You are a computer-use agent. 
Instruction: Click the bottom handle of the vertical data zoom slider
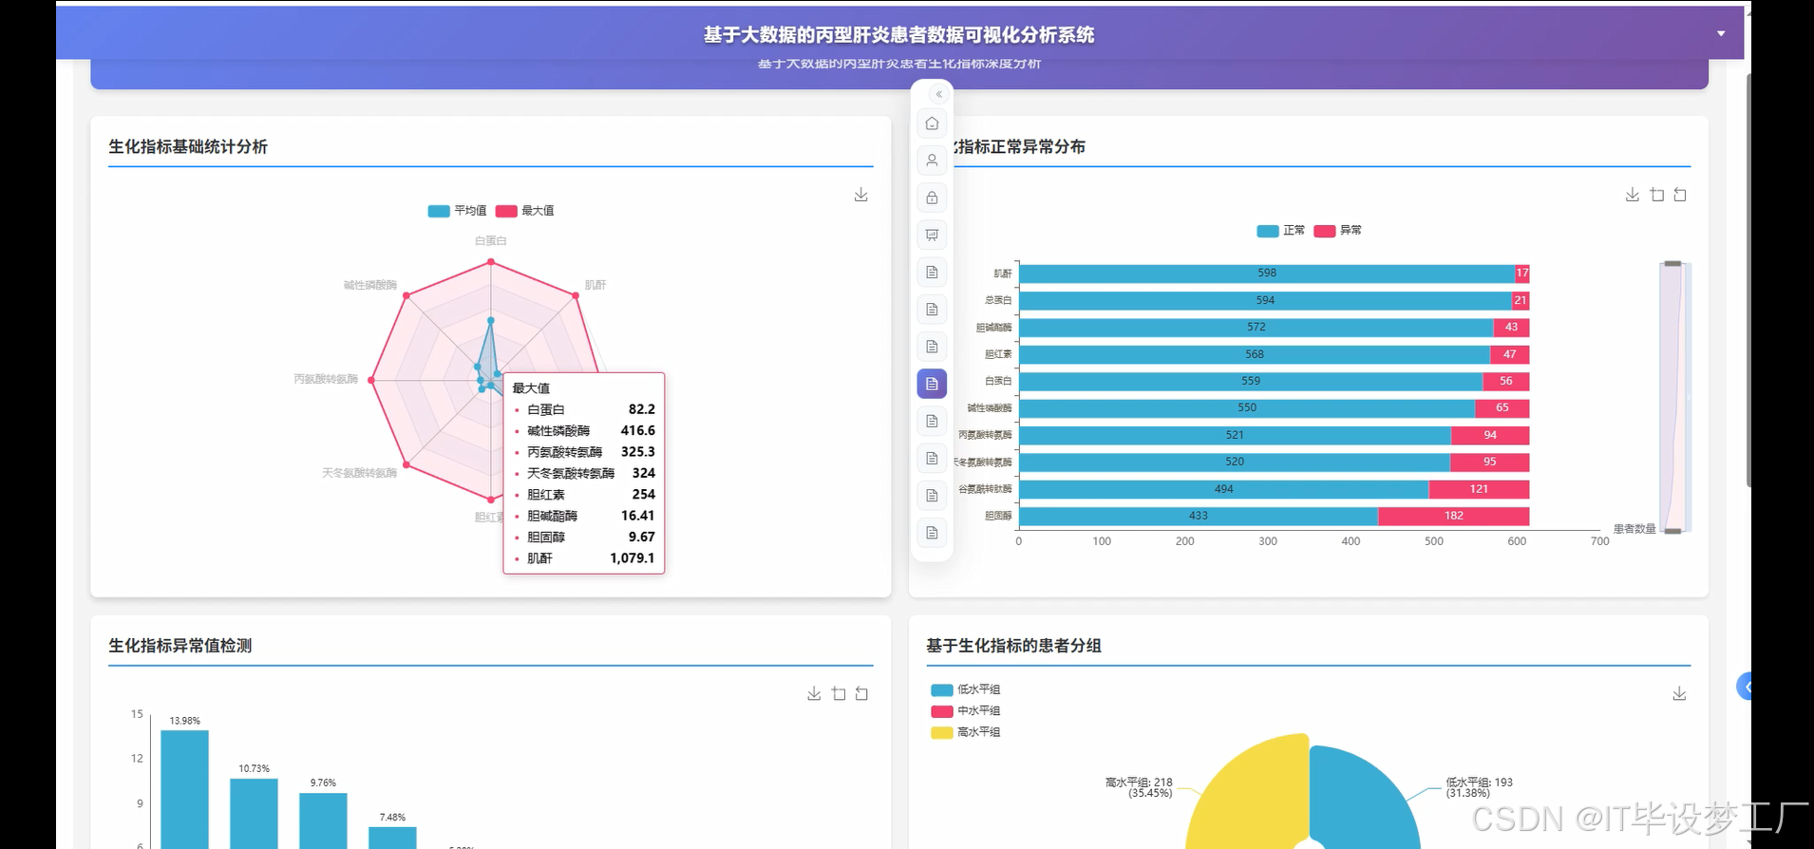[1672, 531]
